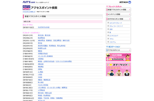
Task: Open the 東京都千代田区 PLAZA店 link
Action: [x=44, y=27]
